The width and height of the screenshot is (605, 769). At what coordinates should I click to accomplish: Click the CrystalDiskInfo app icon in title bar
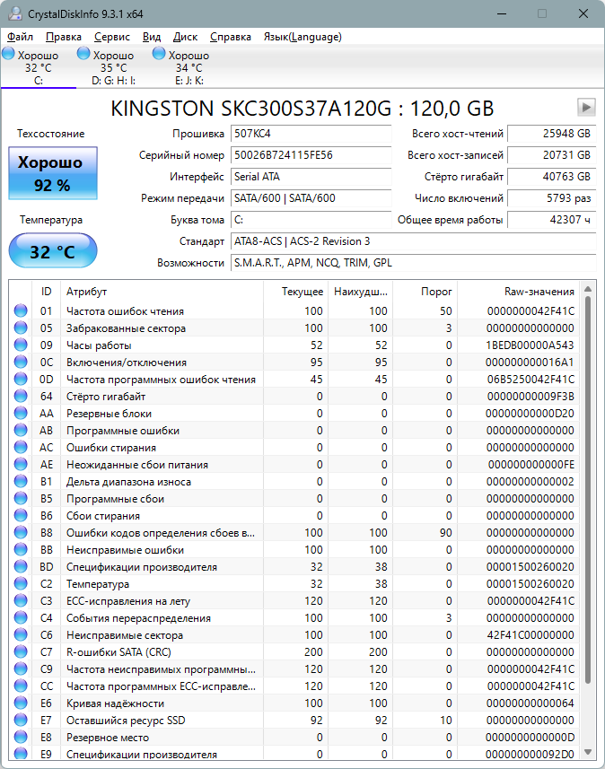(15, 13)
